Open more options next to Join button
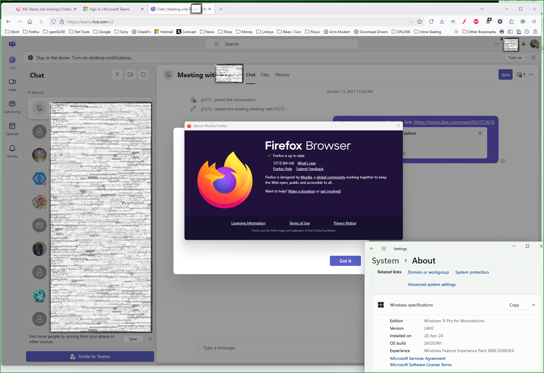This screenshot has width=544, height=373. coord(531,75)
